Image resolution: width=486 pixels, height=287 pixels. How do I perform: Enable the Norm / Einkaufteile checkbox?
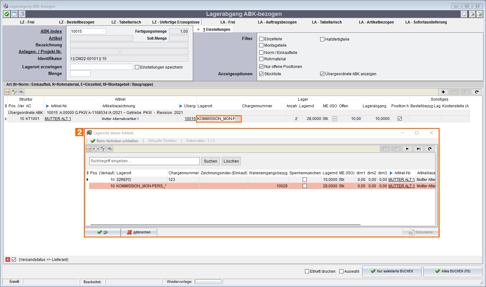(261, 53)
